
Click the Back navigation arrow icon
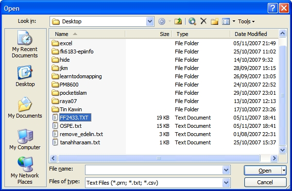[162, 21]
